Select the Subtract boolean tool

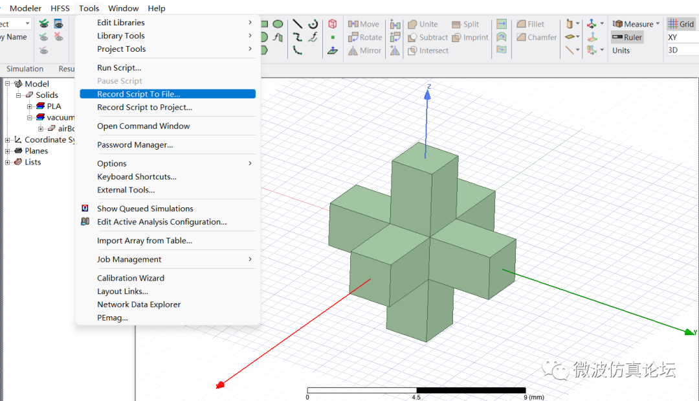tap(427, 38)
